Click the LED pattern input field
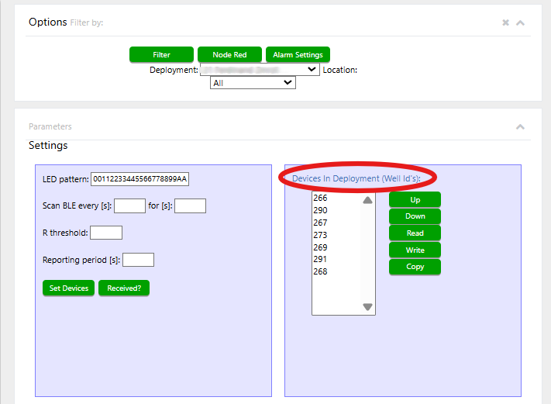This screenshot has width=551, height=404. [x=140, y=179]
